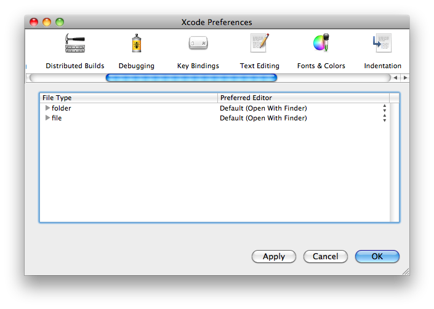Open the Key Bindings keyboard icon
Image resolution: width=434 pixels, height=309 pixels.
(x=198, y=44)
